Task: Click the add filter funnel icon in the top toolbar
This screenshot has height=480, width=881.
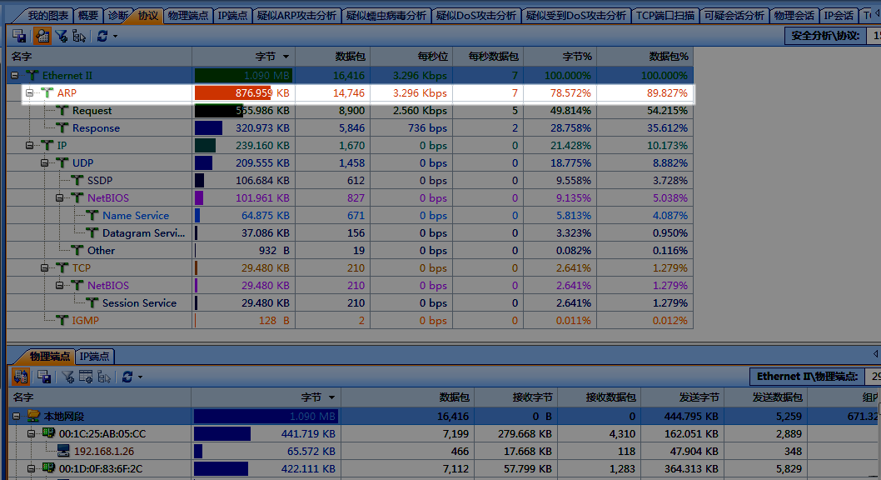Action: (61, 36)
